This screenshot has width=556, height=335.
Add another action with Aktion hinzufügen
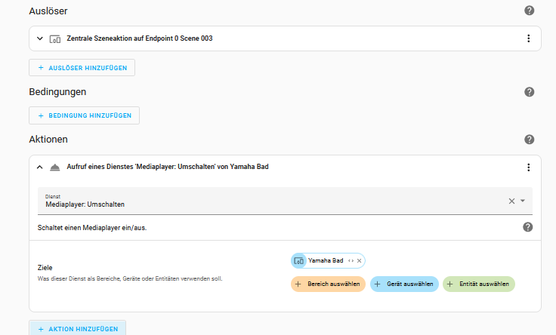click(77, 329)
